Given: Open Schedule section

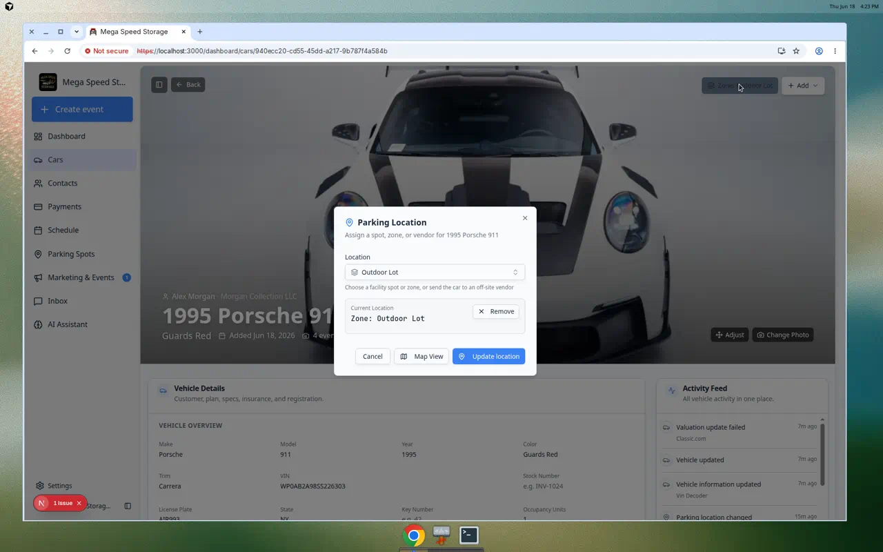Looking at the screenshot, I should click(x=82, y=230).
